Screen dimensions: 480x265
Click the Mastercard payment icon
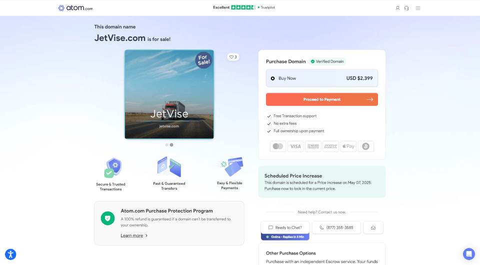point(278,146)
